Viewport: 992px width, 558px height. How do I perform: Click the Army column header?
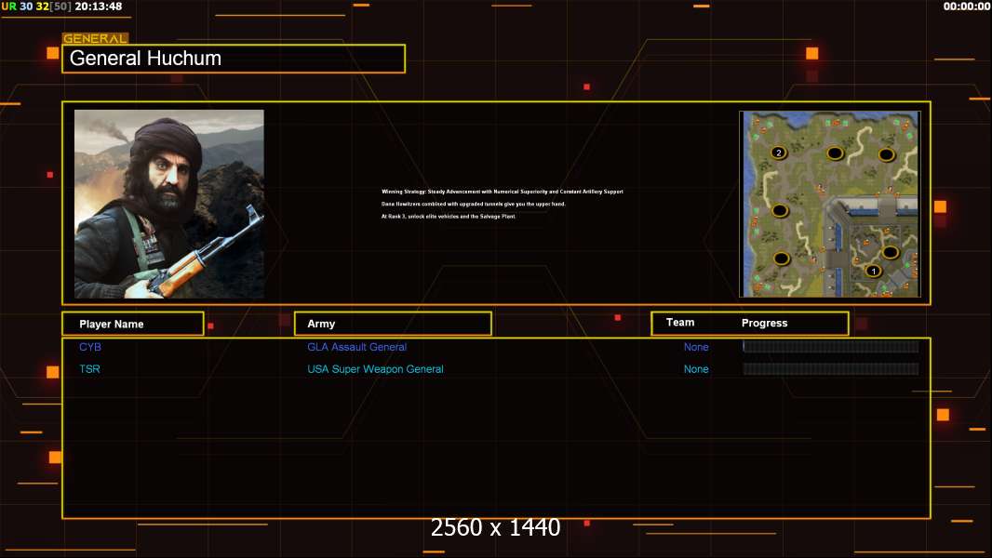[x=393, y=324]
